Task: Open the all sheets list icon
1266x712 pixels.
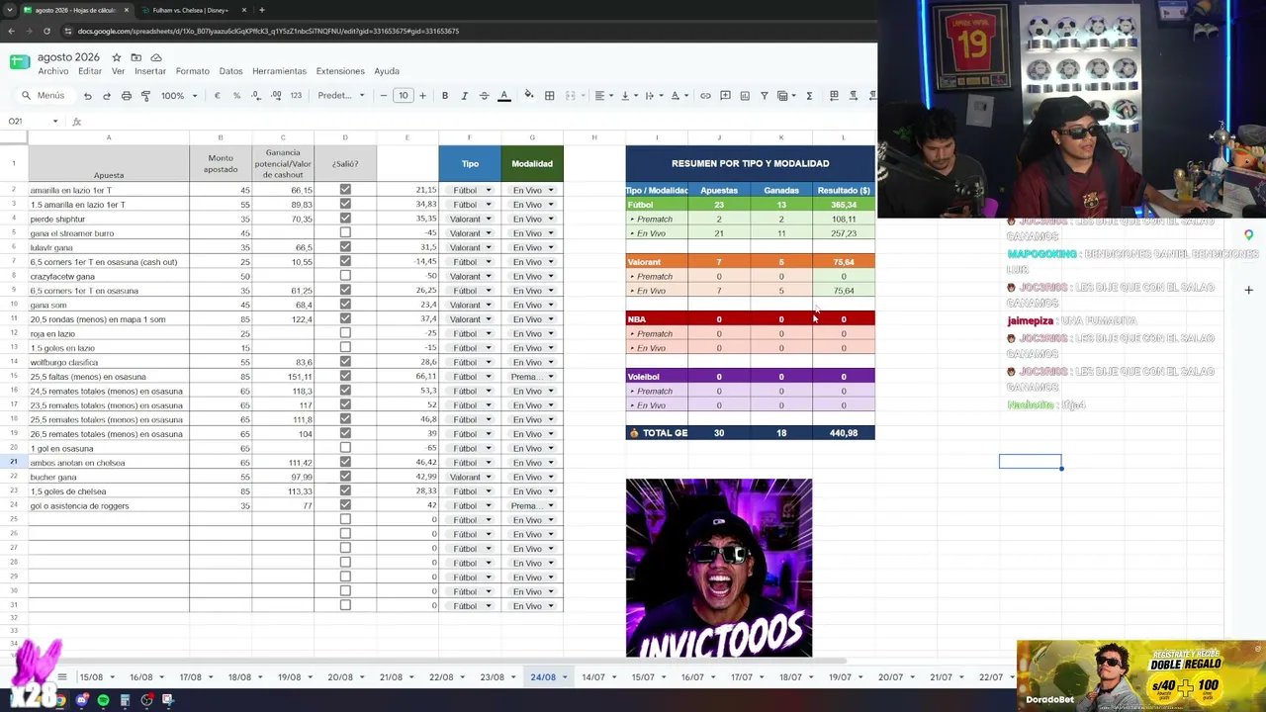Action: pyautogui.click(x=61, y=677)
